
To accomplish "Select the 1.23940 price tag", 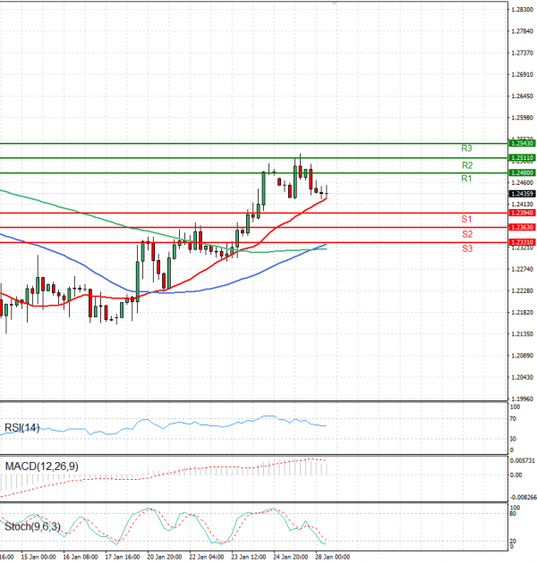I will click(522, 213).
